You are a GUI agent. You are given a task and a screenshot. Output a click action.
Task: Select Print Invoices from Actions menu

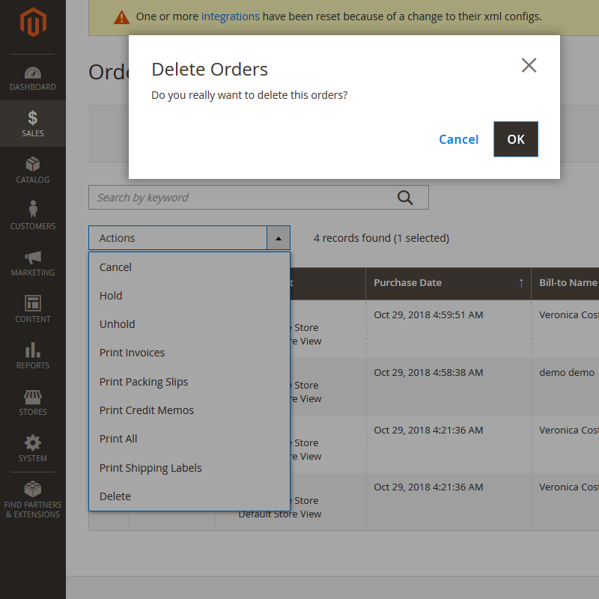point(132,353)
